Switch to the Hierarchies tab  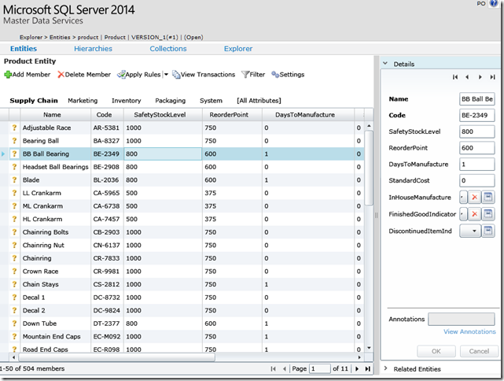[93, 49]
